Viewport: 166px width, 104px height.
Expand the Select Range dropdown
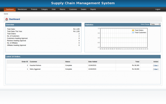(155, 24)
